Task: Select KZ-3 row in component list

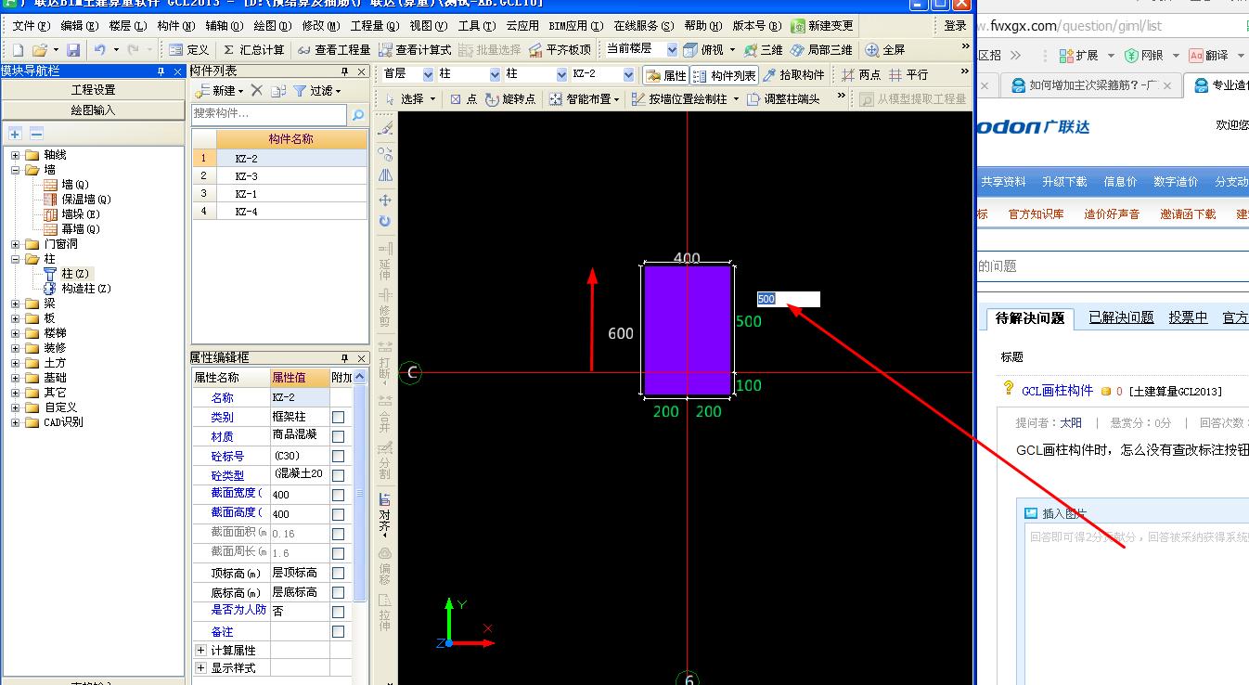Action: [x=279, y=176]
